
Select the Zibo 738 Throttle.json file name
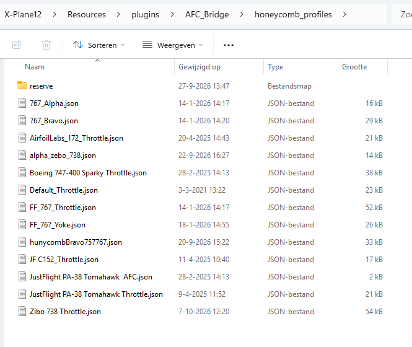65,312
